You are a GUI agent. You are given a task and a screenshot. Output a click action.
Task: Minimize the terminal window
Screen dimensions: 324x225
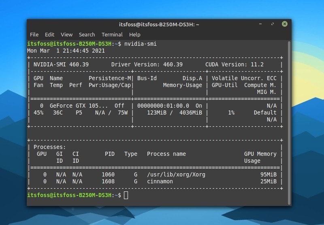[x=260, y=24]
